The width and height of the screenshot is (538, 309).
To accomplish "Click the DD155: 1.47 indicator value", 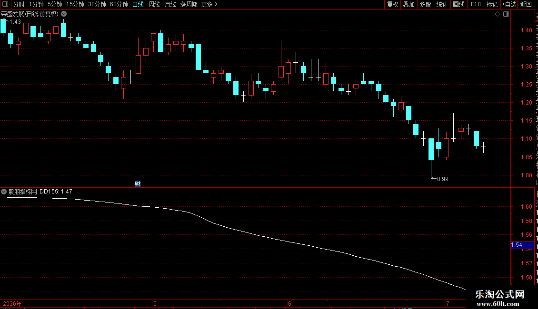I will tap(56, 192).
